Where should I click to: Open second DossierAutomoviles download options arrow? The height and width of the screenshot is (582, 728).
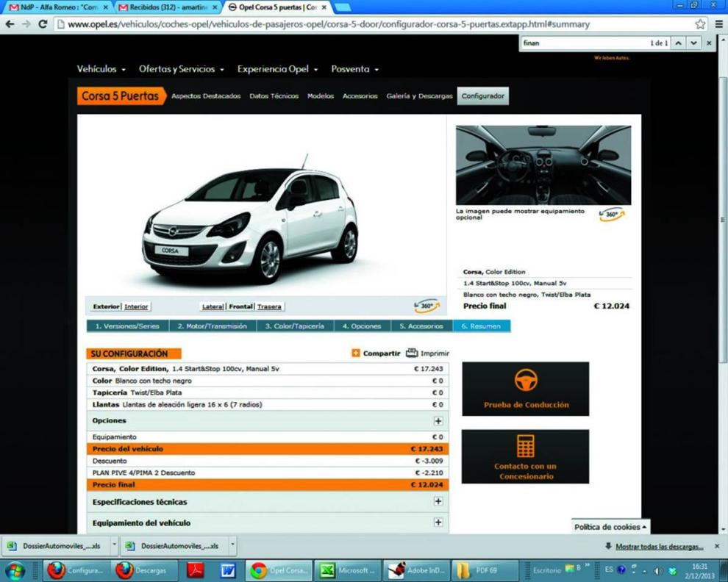[232, 545]
